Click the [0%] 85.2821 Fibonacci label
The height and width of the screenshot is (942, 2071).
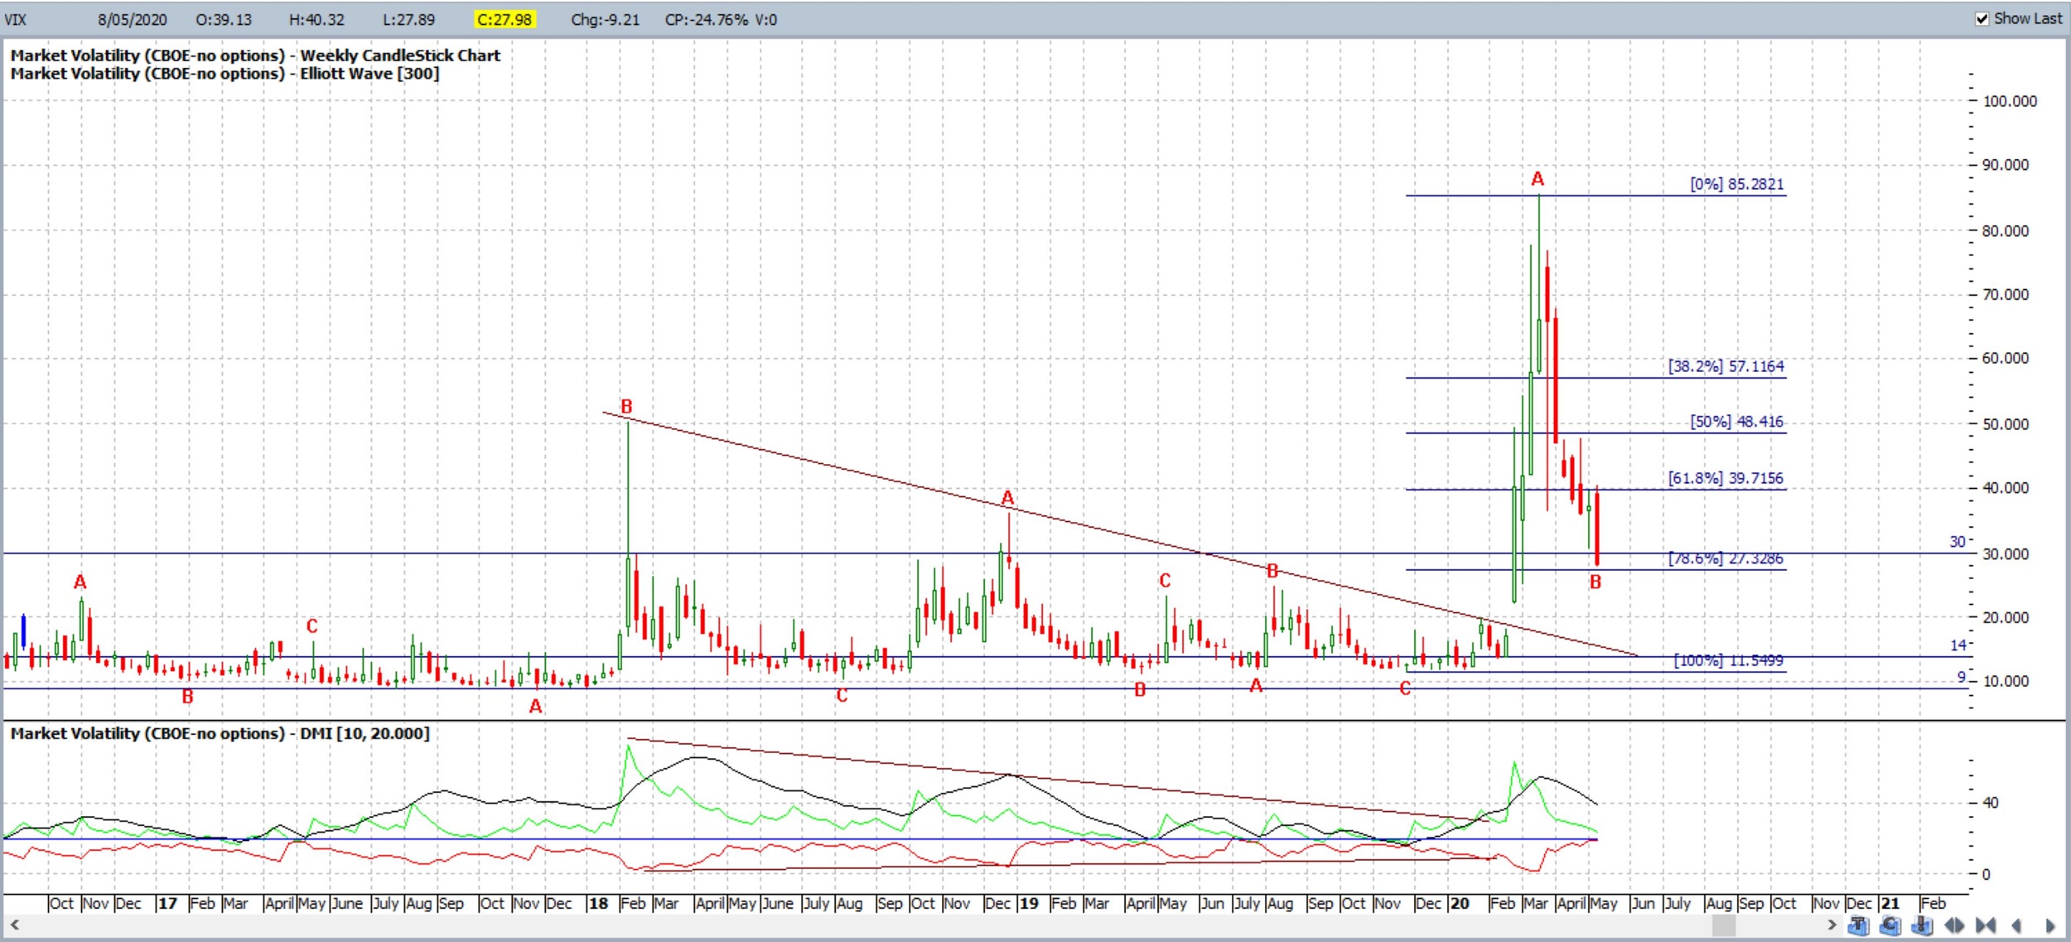point(1737,184)
